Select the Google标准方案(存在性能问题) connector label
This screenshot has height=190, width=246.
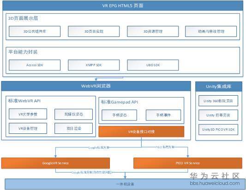pos(92,173)
